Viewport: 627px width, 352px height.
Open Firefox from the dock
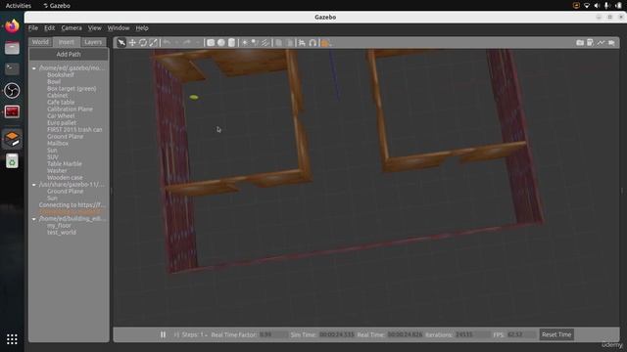[12, 26]
